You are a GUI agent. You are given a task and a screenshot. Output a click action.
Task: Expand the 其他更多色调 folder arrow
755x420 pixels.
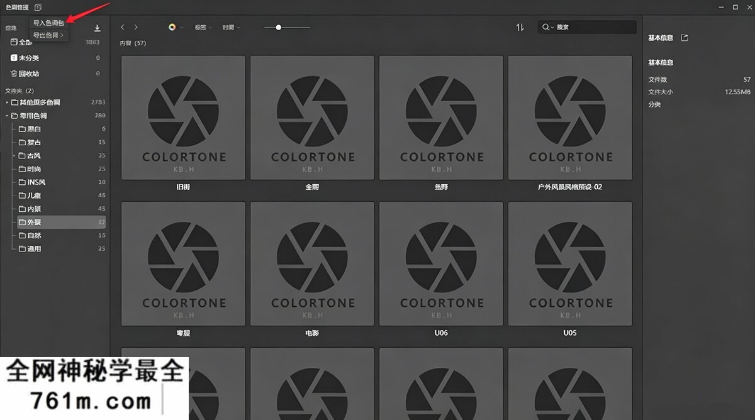click(8, 102)
